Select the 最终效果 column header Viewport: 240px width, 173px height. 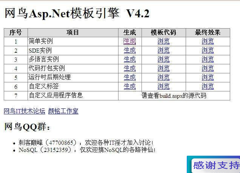(x=208, y=32)
